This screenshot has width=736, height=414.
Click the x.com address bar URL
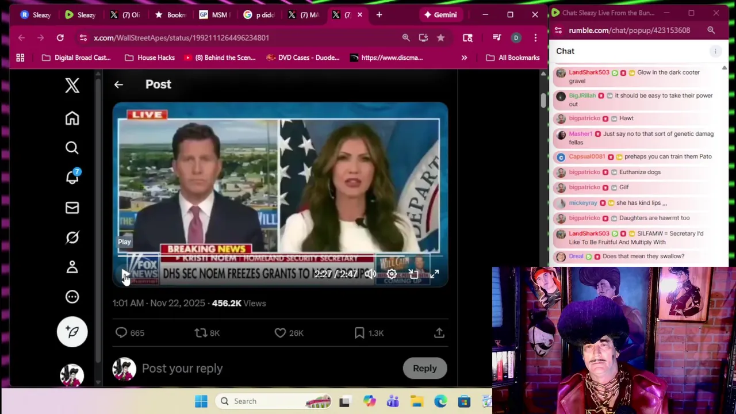click(x=181, y=37)
